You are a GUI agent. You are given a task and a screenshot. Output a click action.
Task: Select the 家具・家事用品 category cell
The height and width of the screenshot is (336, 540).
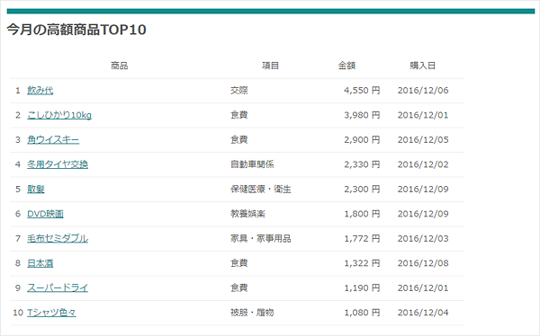[261, 239]
